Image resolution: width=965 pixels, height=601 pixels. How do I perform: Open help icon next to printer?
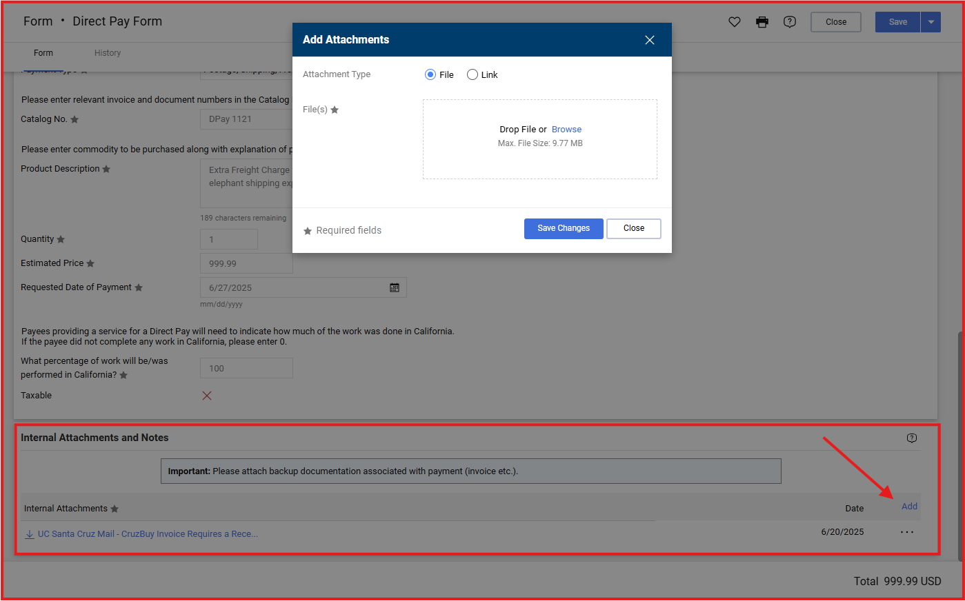pyautogui.click(x=790, y=22)
